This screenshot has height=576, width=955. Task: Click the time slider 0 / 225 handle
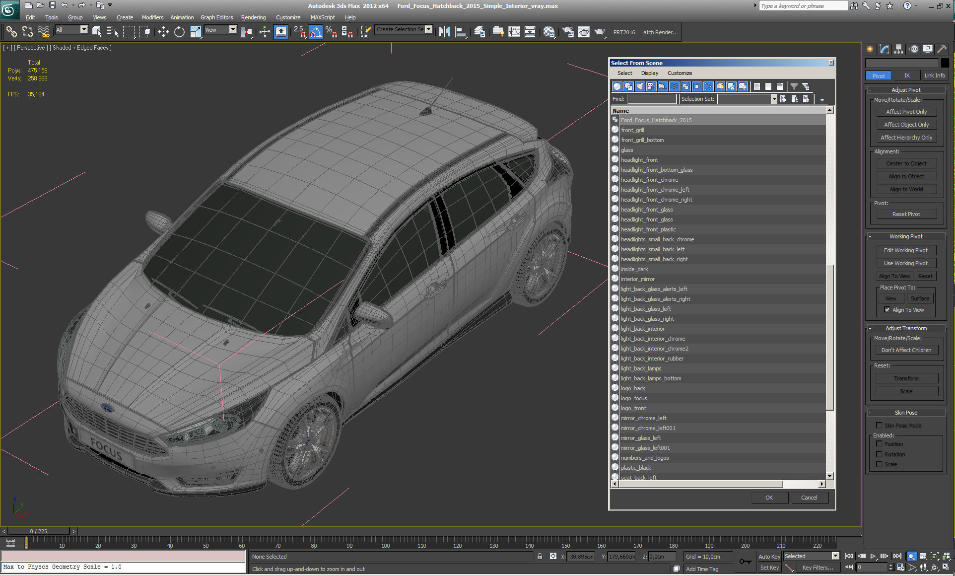coord(39,531)
